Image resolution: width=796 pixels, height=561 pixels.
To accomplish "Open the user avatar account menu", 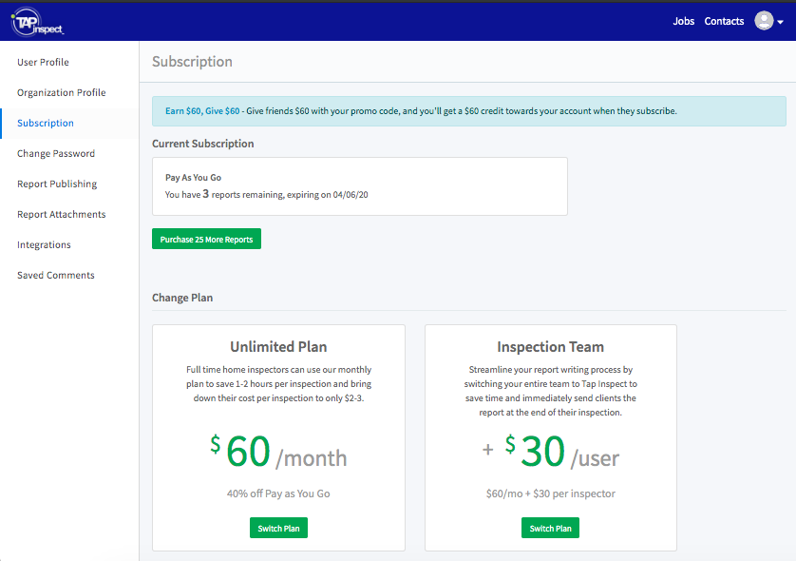I will tap(764, 21).
